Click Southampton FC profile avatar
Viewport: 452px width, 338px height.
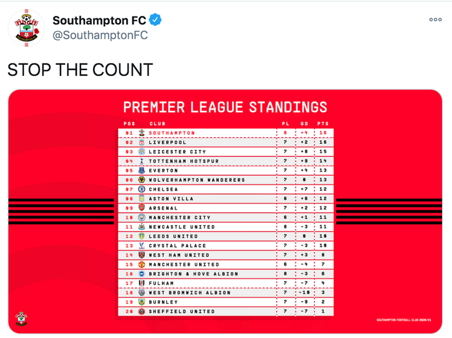tap(25, 28)
